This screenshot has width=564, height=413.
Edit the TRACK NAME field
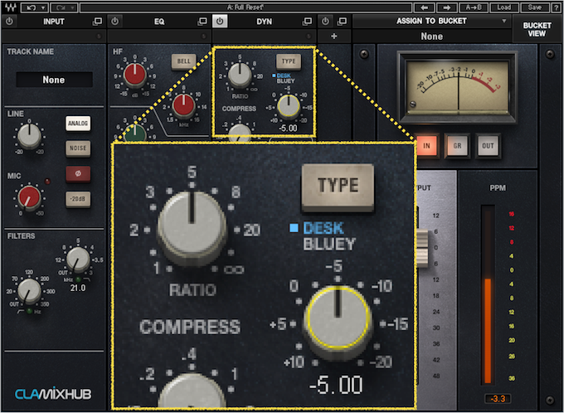(x=54, y=80)
